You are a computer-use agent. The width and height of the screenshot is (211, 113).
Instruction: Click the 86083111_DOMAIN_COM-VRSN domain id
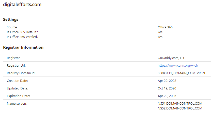click(181, 73)
